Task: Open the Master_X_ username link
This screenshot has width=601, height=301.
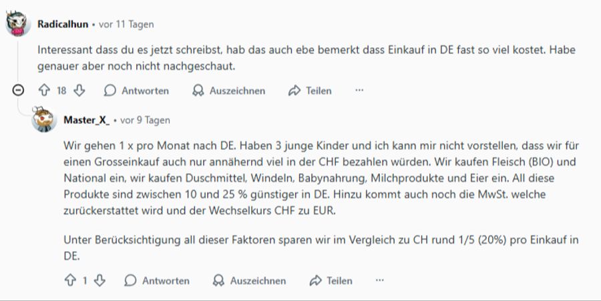Action: (x=87, y=120)
